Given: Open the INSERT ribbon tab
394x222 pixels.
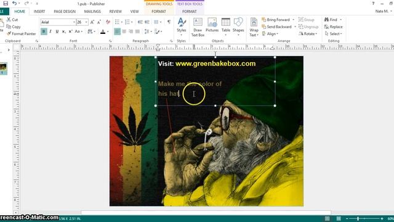Looking at the screenshot, I should pyautogui.click(x=39, y=11).
